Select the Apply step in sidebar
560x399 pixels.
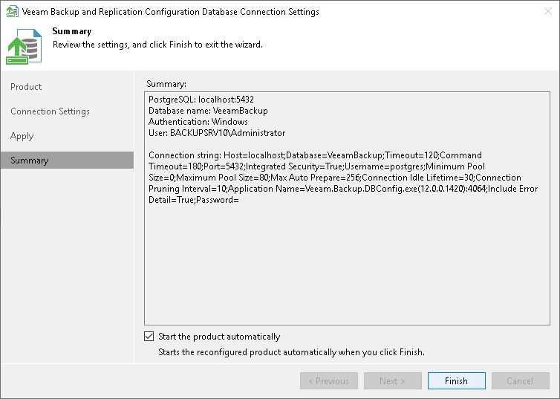point(22,136)
